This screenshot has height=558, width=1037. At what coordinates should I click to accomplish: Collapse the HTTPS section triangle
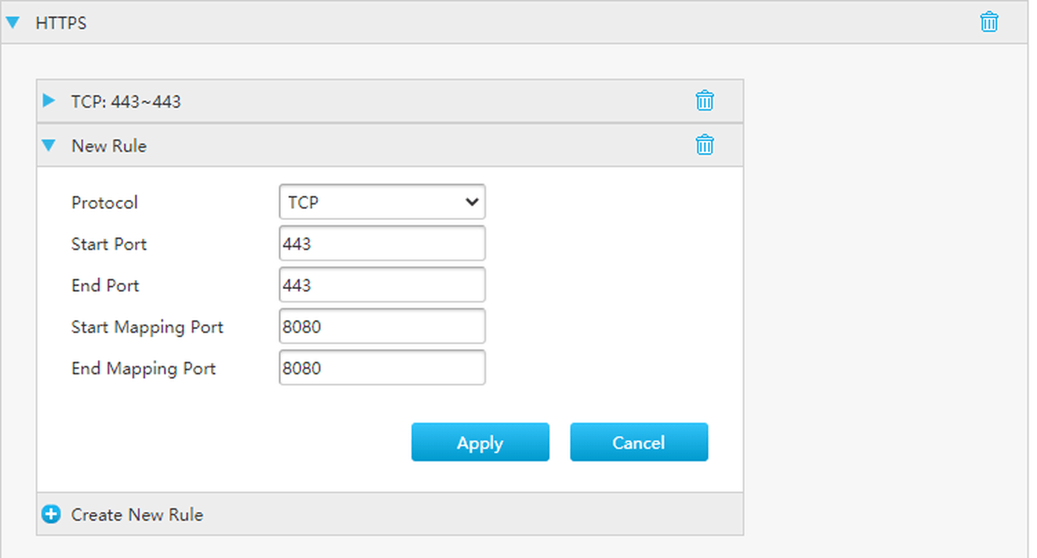tap(13, 22)
